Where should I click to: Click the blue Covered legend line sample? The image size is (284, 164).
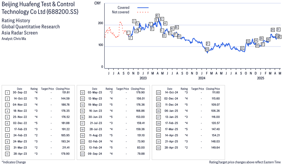pyautogui.click(x=143, y=8)
